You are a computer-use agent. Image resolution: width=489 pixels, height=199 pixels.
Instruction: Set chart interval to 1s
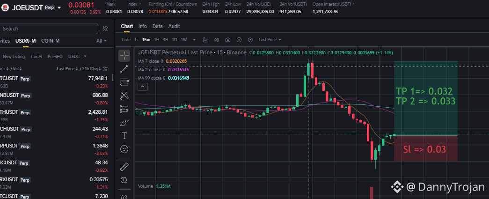(136, 40)
